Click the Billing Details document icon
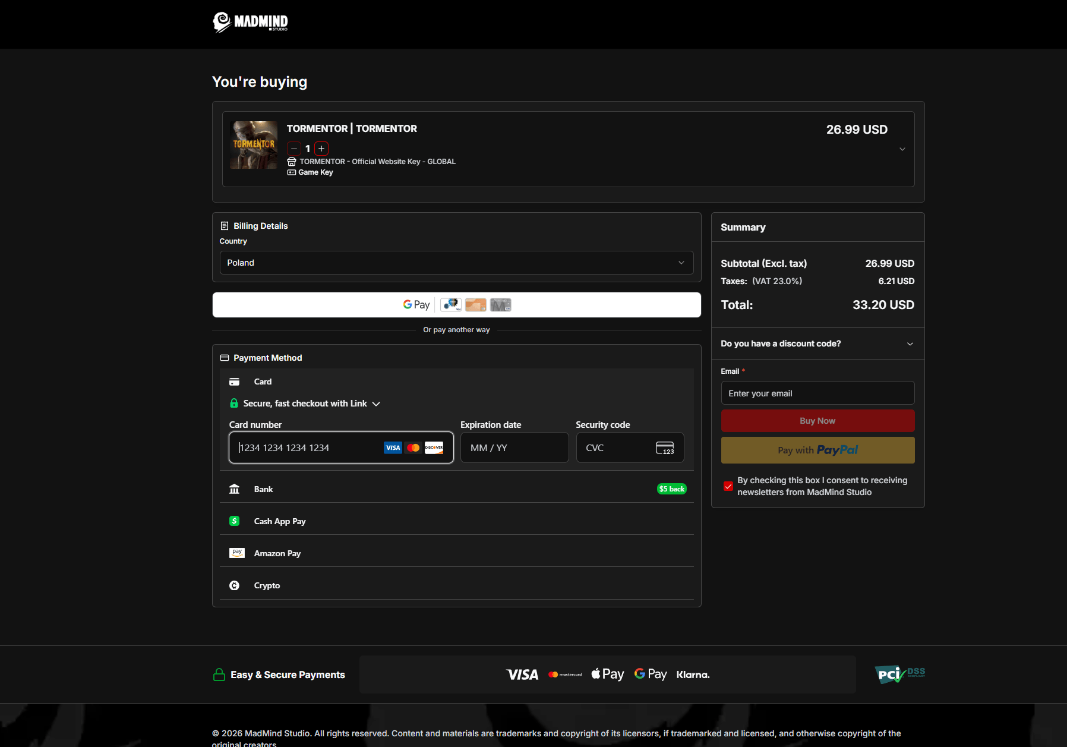This screenshot has height=747, width=1067. pyautogui.click(x=225, y=226)
